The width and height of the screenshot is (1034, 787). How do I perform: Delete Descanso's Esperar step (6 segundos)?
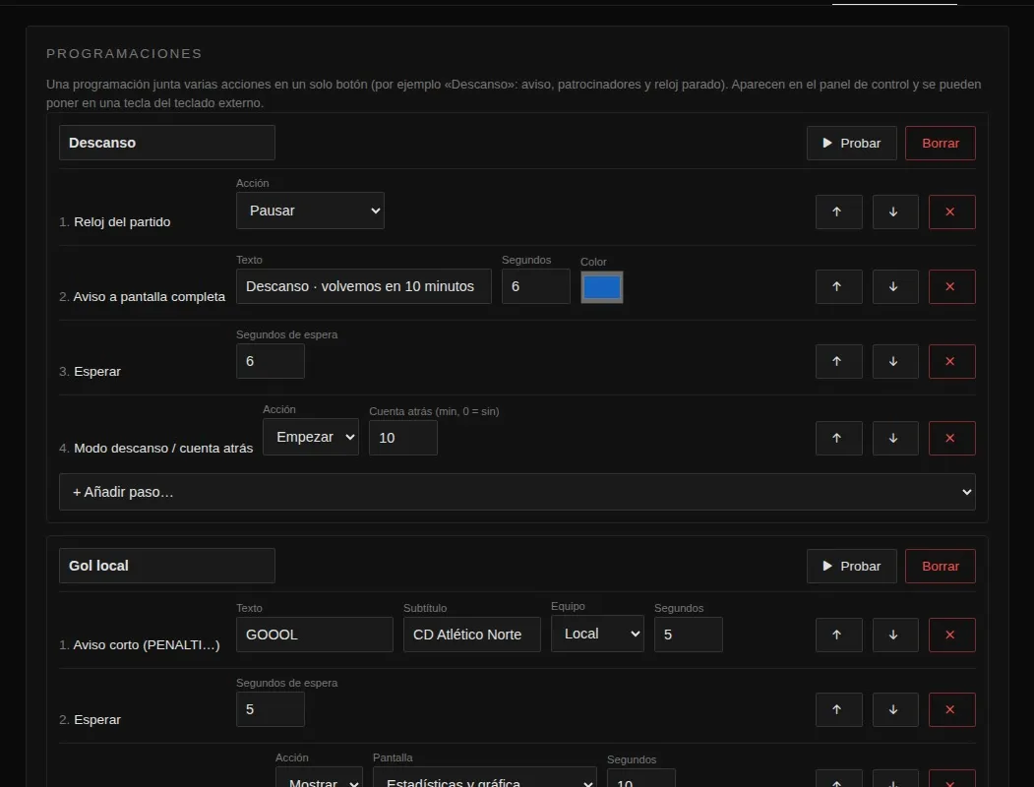[951, 361]
